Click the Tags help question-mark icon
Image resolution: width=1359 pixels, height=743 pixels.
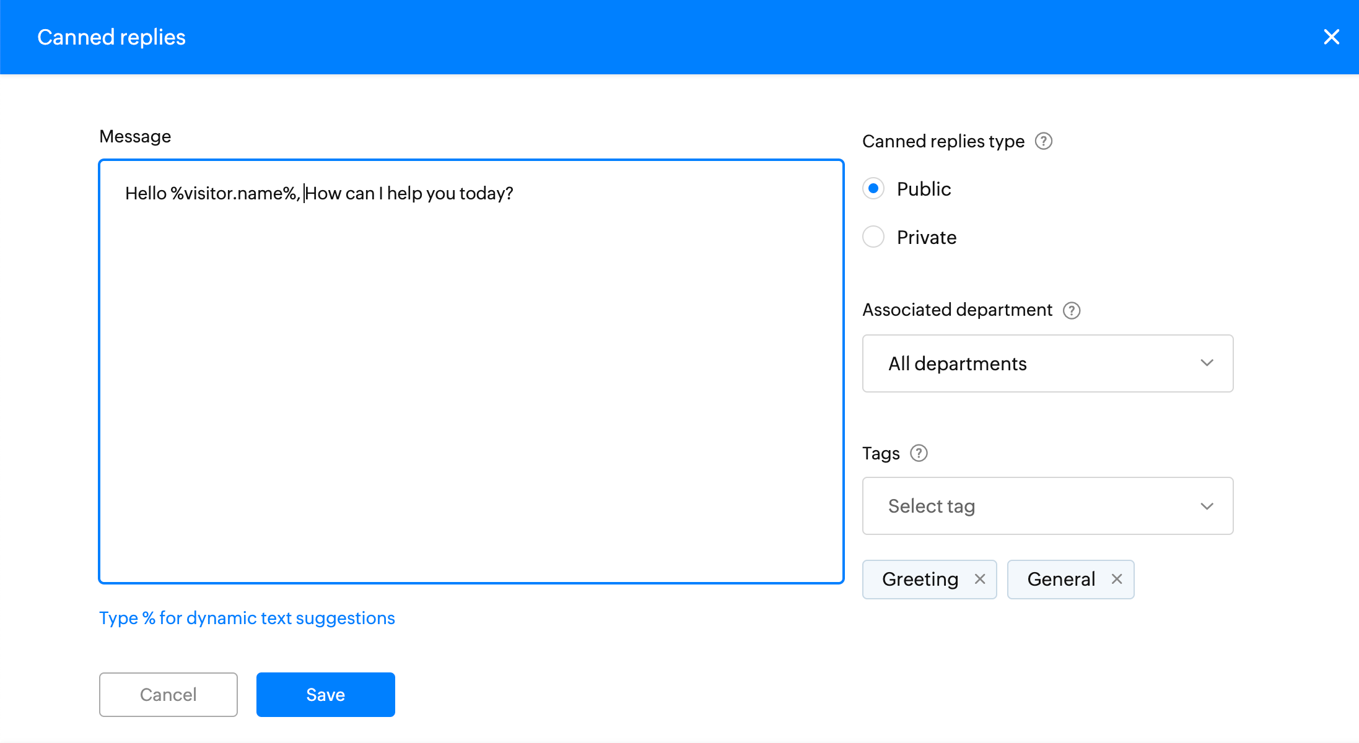point(919,453)
